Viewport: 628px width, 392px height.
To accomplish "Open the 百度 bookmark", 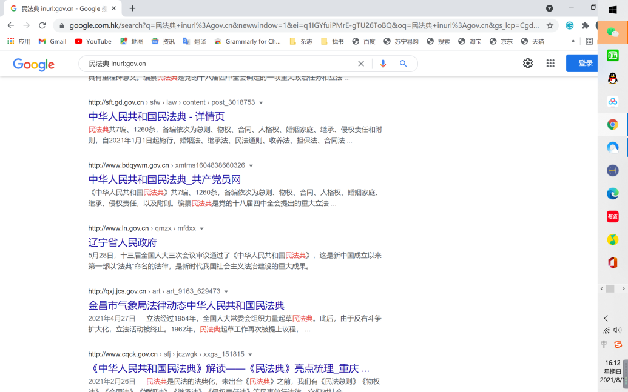I will pyautogui.click(x=363, y=41).
